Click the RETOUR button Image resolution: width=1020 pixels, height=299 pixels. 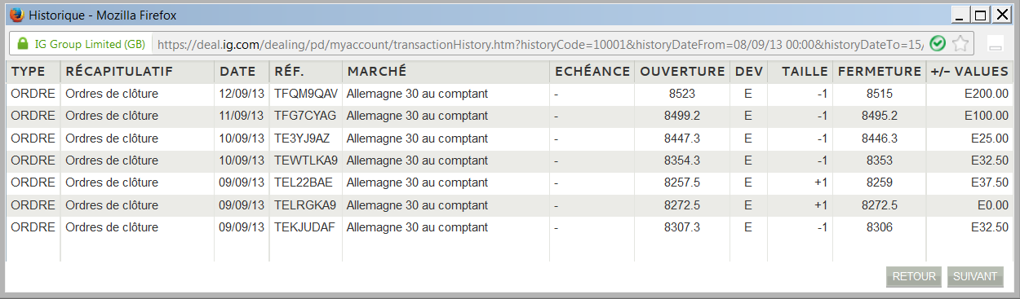pyautogui.click(x=914, y=276)
